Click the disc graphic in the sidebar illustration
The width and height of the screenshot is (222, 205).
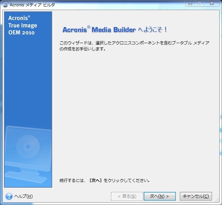28,147
